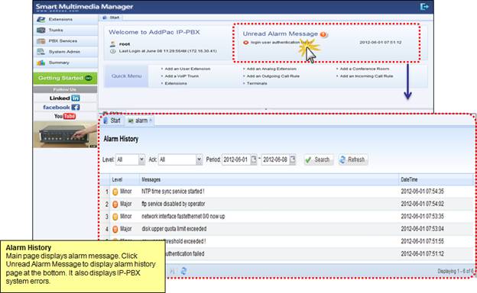Switch to the alarm tab
The height and width of the screenshot is (293, 477).
(138, 121)
